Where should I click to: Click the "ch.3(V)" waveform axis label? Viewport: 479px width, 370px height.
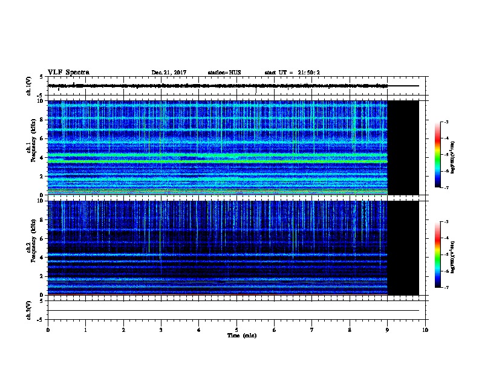pos(29,310)
